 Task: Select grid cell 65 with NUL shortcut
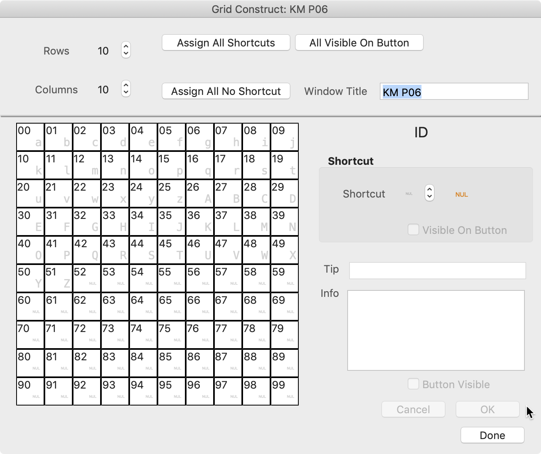tap(172, 307)
